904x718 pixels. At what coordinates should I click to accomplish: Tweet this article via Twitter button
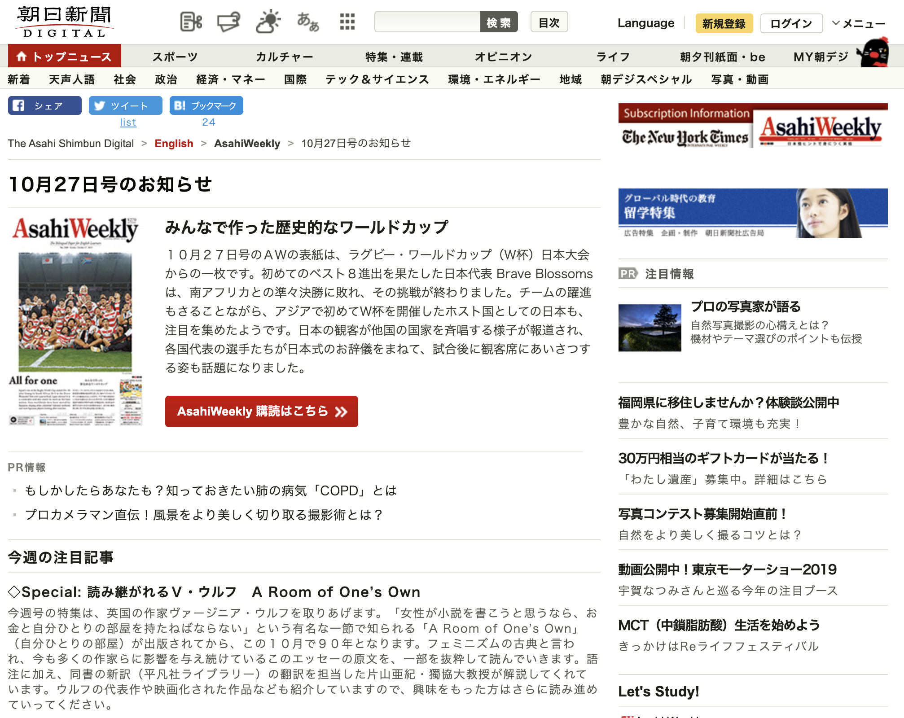click(x=126, y=106)
